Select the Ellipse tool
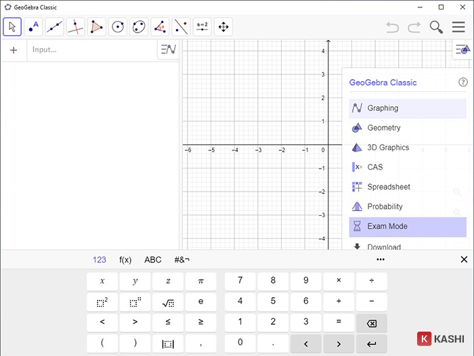This screenshot has width=474, height=356. click(139, 27)
